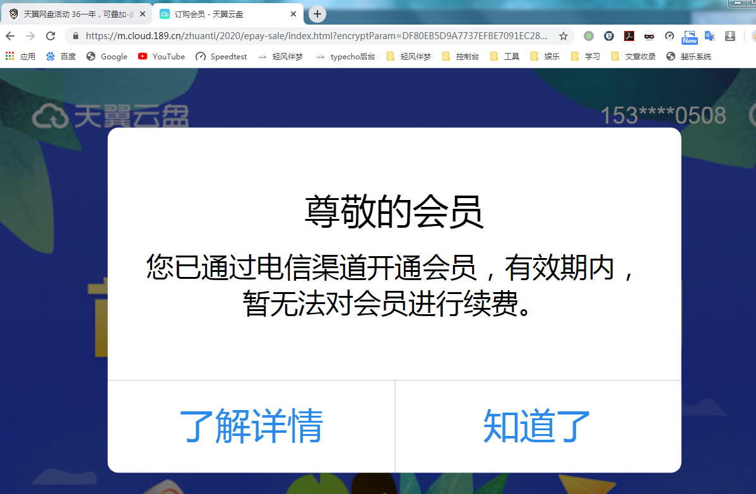Open the Google Translate extension
This screenshot has height=494, width=756.
[x=710, y=36]
